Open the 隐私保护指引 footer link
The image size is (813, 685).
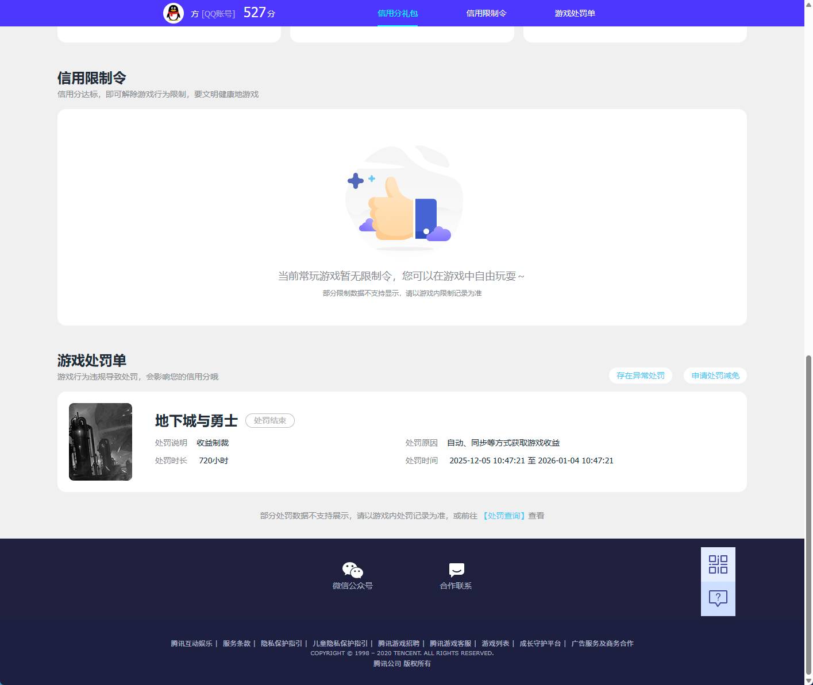click(282, 643)
